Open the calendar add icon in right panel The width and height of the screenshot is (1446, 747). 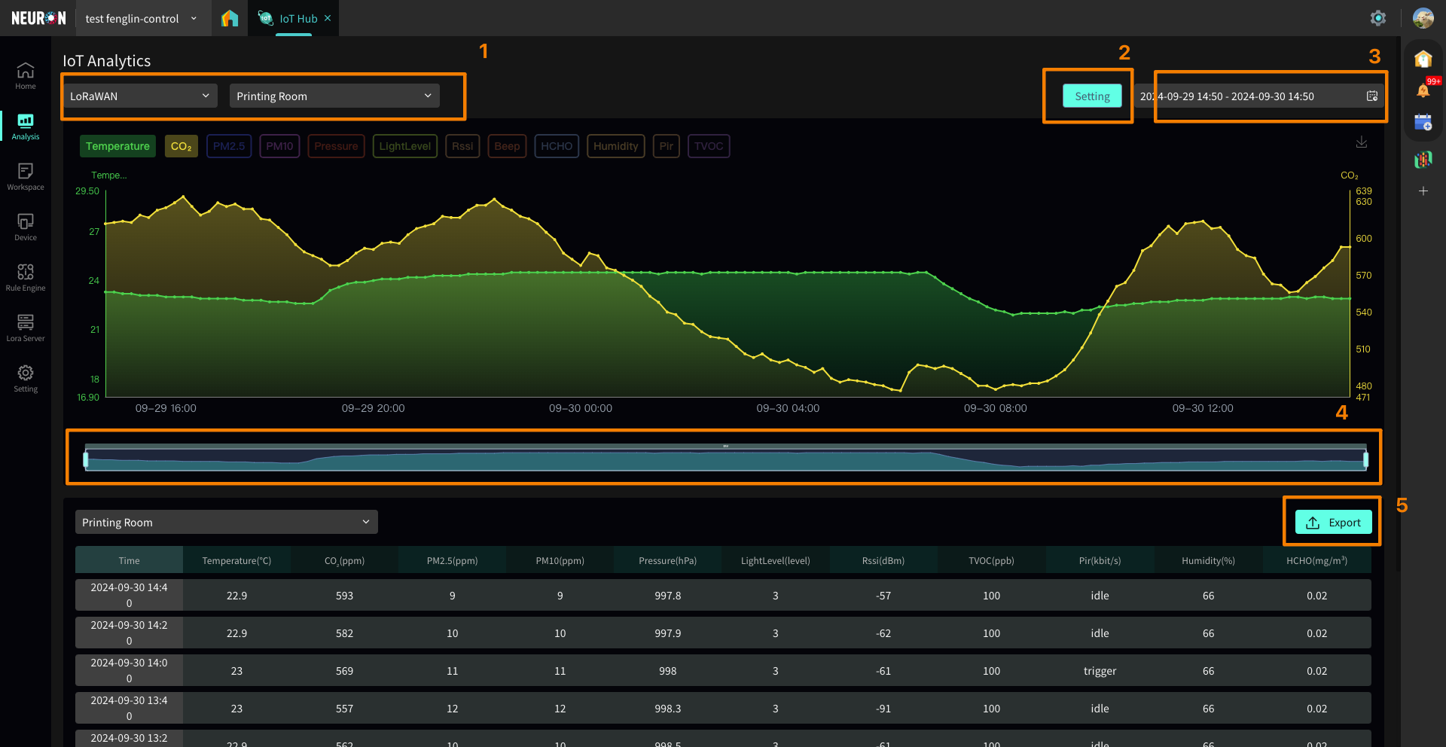click(1423, 123)
